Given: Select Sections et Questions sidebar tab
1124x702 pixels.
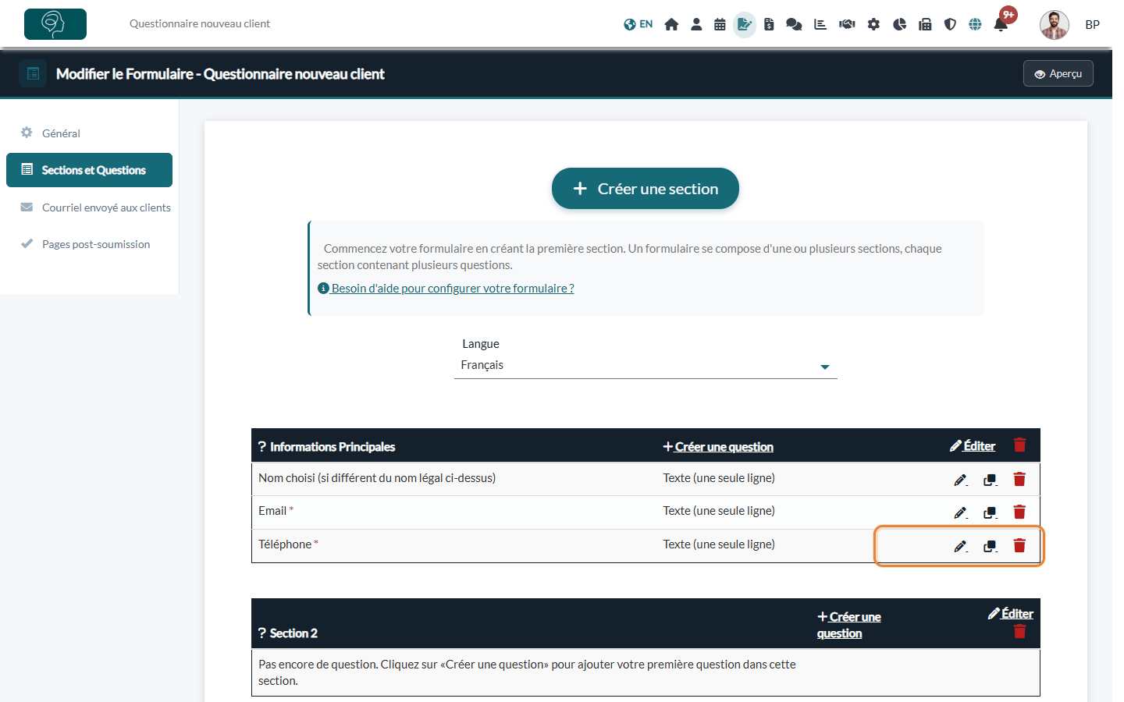Looking at the screenshot, I should click(x=89, y=170).
